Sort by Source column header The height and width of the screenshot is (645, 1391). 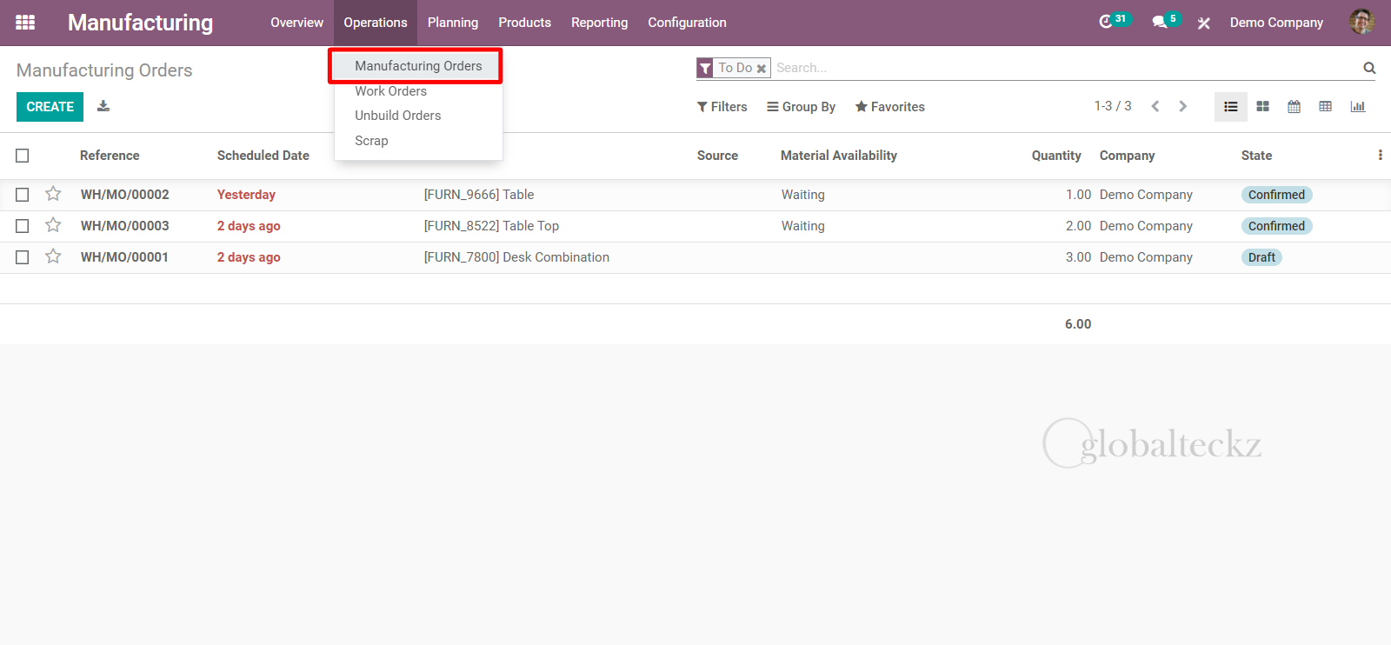pos(717,156)
